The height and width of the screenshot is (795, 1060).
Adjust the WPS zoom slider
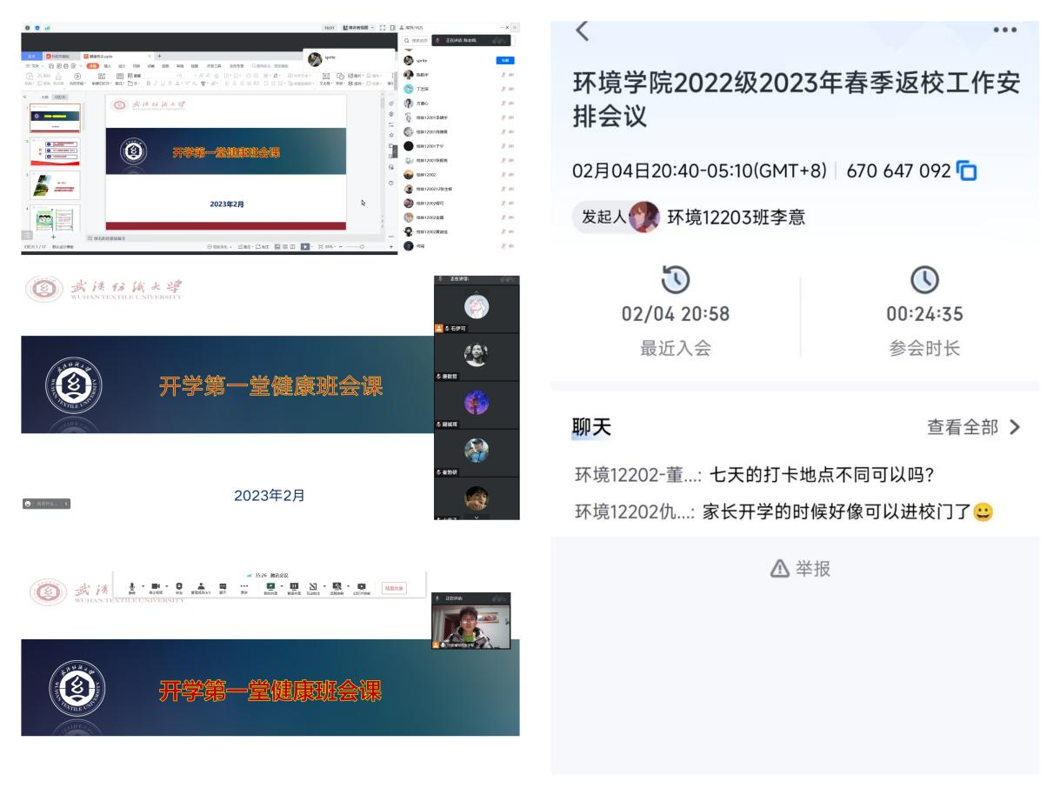point(362,246)
